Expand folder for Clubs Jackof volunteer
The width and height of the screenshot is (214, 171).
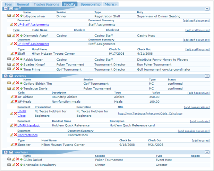(9, 159)
